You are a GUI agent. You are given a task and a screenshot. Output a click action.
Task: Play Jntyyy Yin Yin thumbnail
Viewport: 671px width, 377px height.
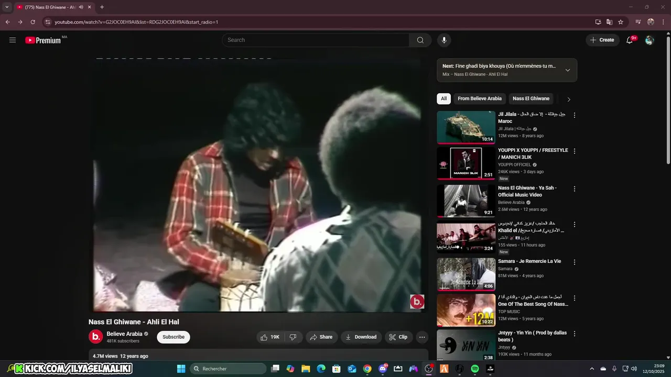(466, 346)
